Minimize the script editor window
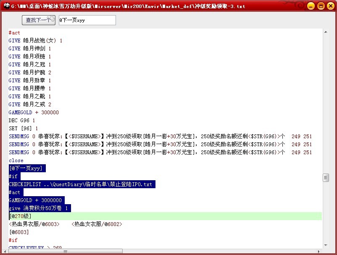This screenshot has width=337, height=255. click(x=311, y=6)
